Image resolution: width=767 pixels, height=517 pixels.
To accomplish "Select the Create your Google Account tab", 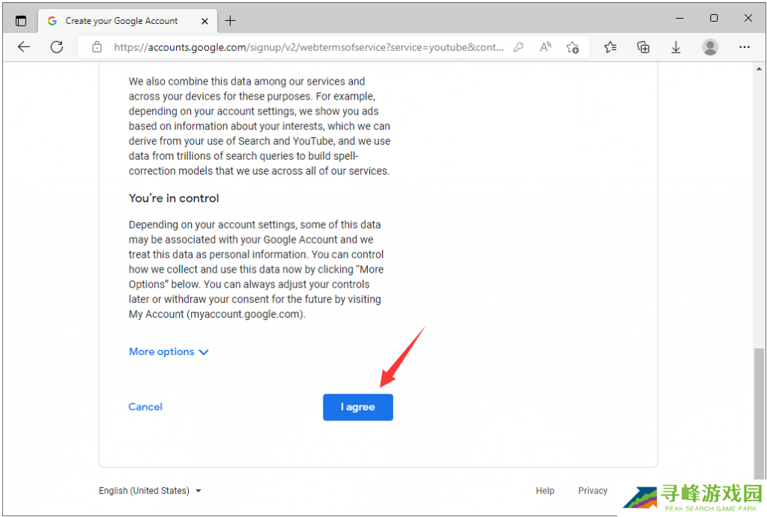I will pos(120,21).
